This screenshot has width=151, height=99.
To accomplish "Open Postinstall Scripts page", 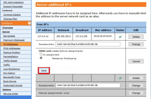I will (13, 85).
